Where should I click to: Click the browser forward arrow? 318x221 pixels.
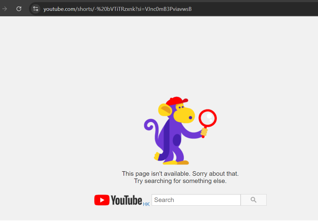(x=5, y=9)
